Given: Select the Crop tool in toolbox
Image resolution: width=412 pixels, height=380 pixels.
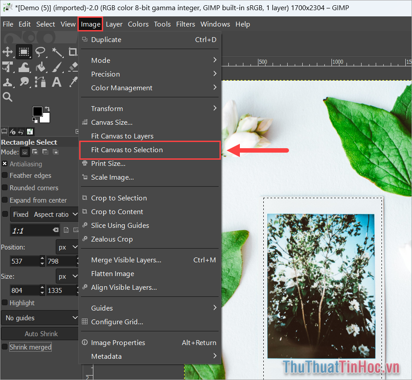Looking at the screenshot, I should click(x=73, y=52).
